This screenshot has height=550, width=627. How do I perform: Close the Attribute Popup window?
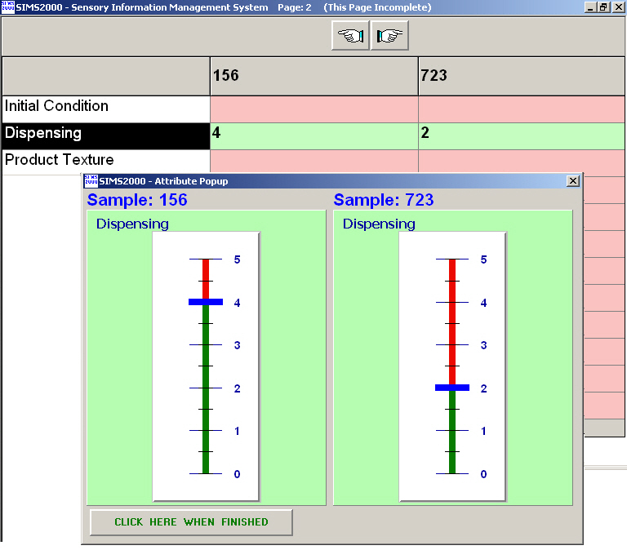point(573,180)
